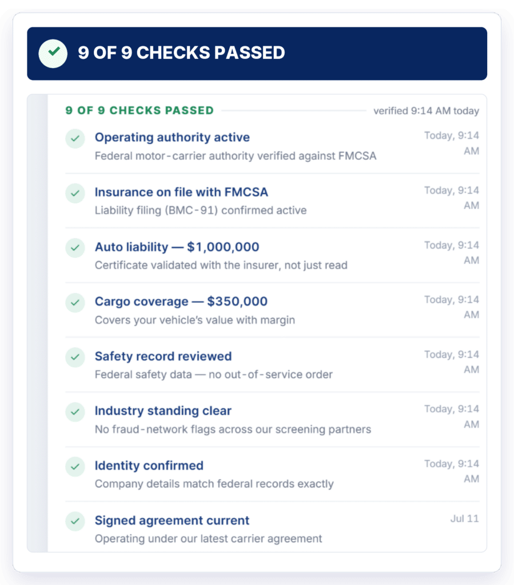
Task: Click the Jul 11 date stamp
Action: [464, 519]
